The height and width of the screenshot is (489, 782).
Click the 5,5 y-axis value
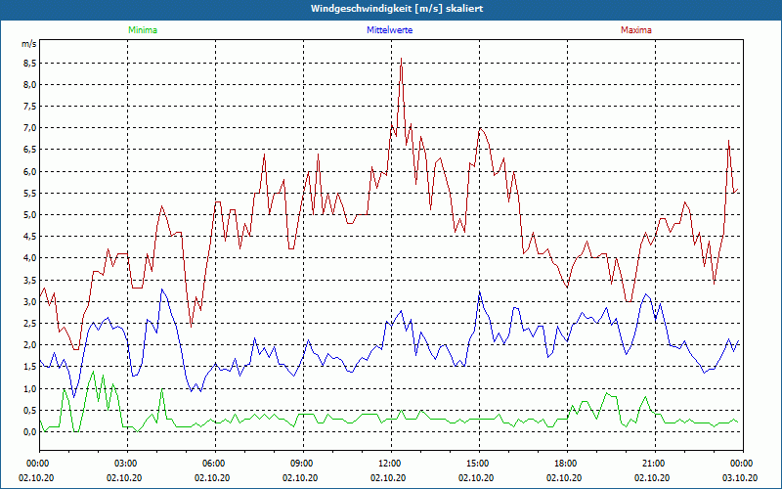(x=29, y=193)
